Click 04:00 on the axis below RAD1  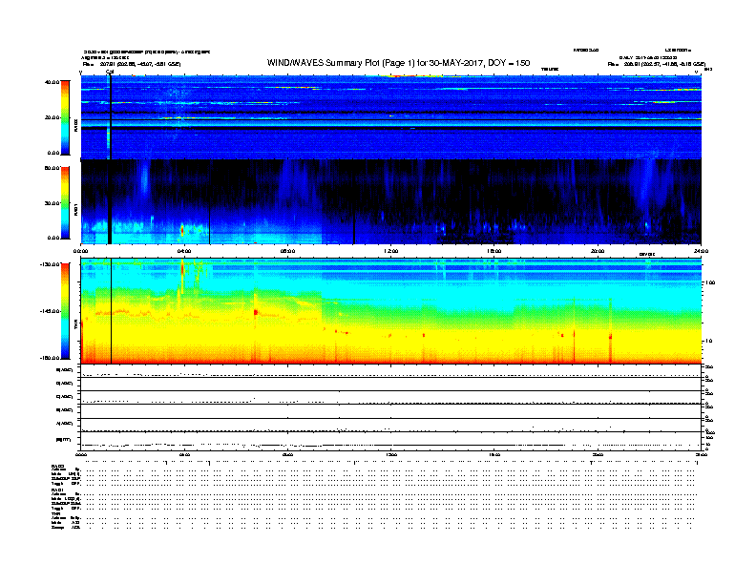pos(184,251)
